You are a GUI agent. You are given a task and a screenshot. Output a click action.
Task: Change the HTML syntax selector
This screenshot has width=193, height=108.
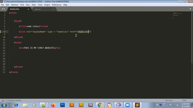click(x=184, y=100)
